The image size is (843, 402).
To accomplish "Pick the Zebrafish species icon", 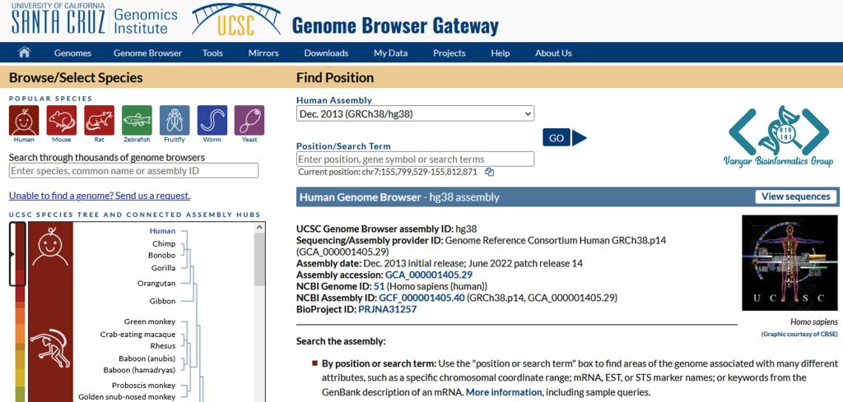I will pos(137,121).
